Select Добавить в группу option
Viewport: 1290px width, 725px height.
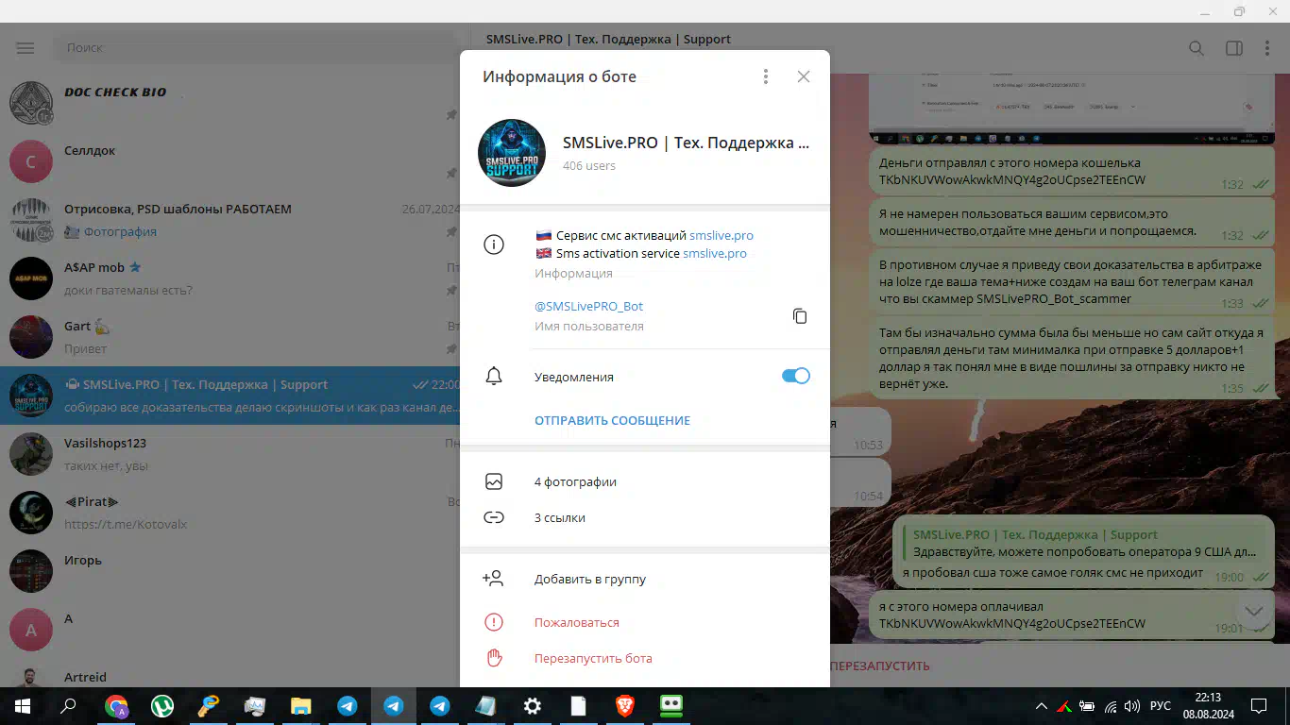[645, 579]
